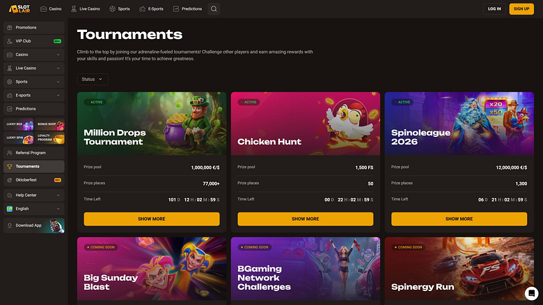This screenshot has width=543, height=305.
Task: Click the ACTIVE badge on Chicken Hunt
Action: [x=249, y=102]
